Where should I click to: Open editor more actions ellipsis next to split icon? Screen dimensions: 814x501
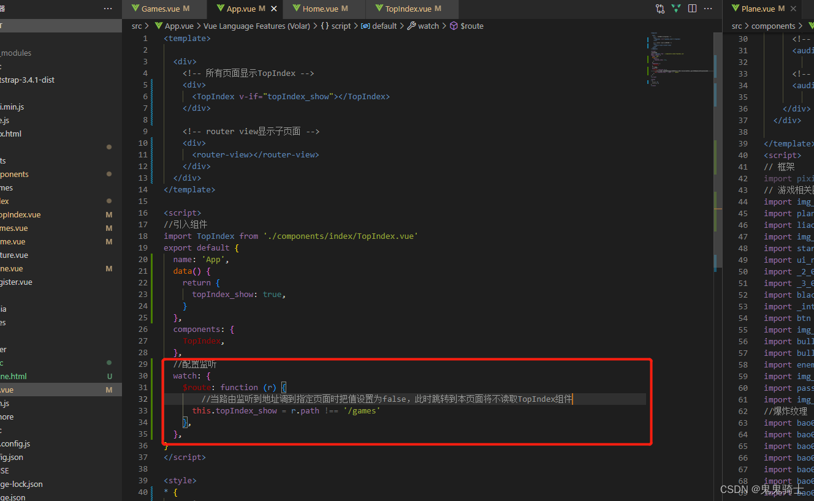[x=708, y=9]
